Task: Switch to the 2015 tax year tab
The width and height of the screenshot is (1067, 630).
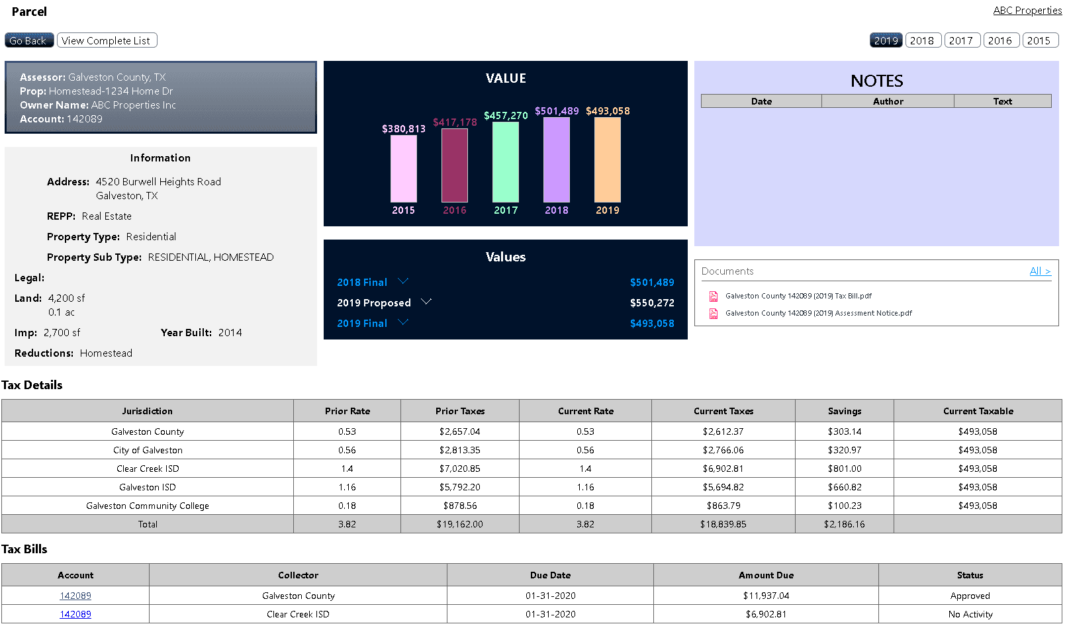Action: (x=1040, y=40)
